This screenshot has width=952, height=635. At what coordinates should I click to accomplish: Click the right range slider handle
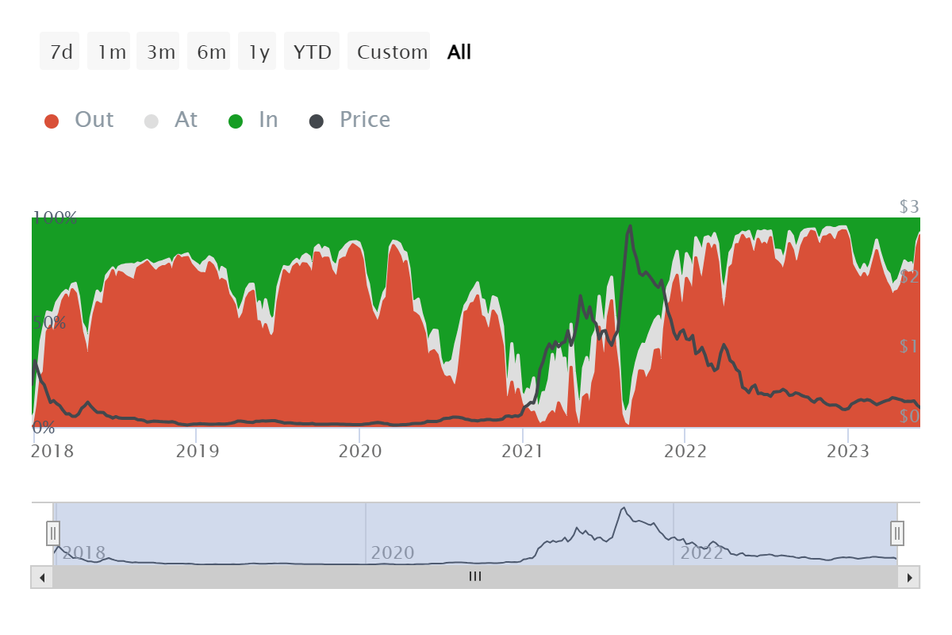coord(896,533)
